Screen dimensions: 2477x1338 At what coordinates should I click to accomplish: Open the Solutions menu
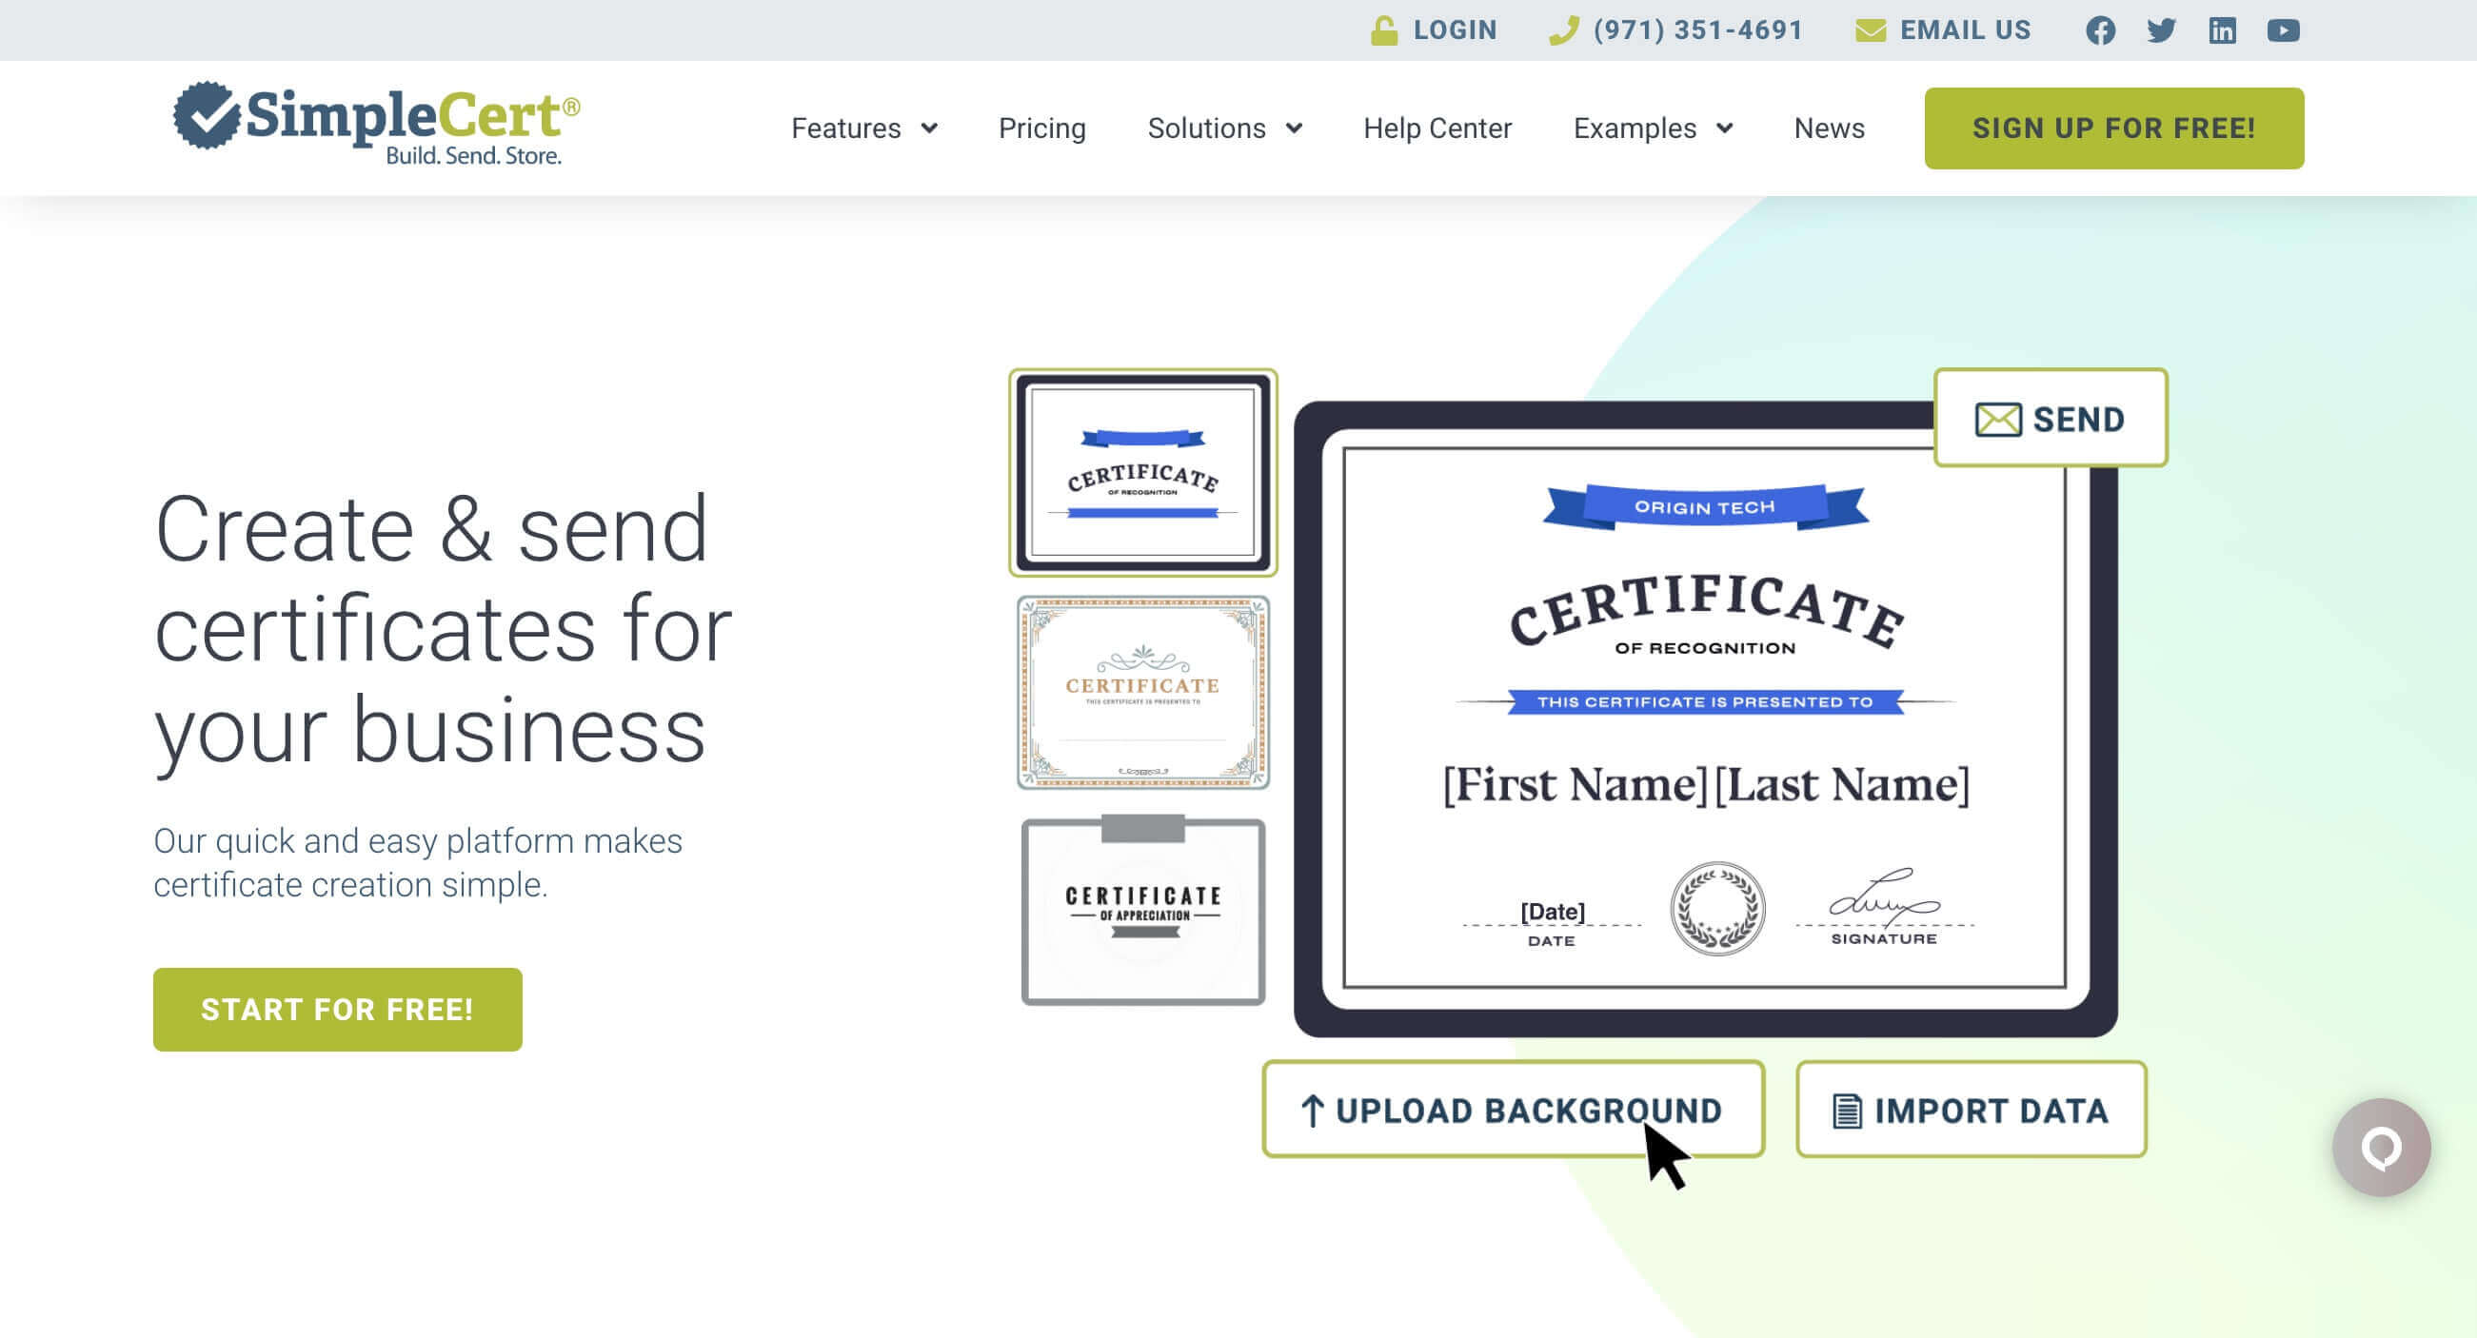pos(1206,128)
